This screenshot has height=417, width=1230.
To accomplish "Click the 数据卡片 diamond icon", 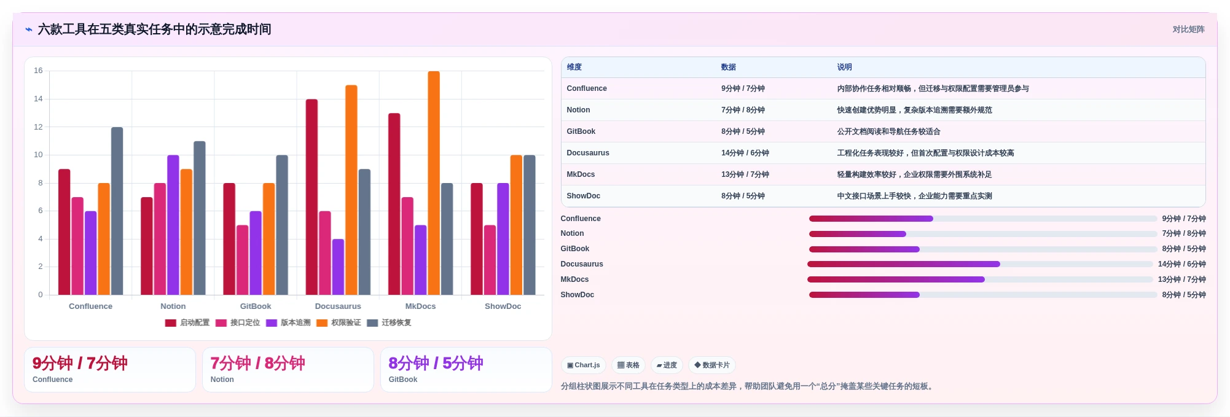I will pos(697,365).
